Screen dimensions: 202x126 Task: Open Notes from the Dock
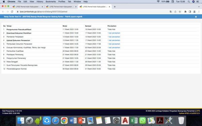(x=99, y=121)
